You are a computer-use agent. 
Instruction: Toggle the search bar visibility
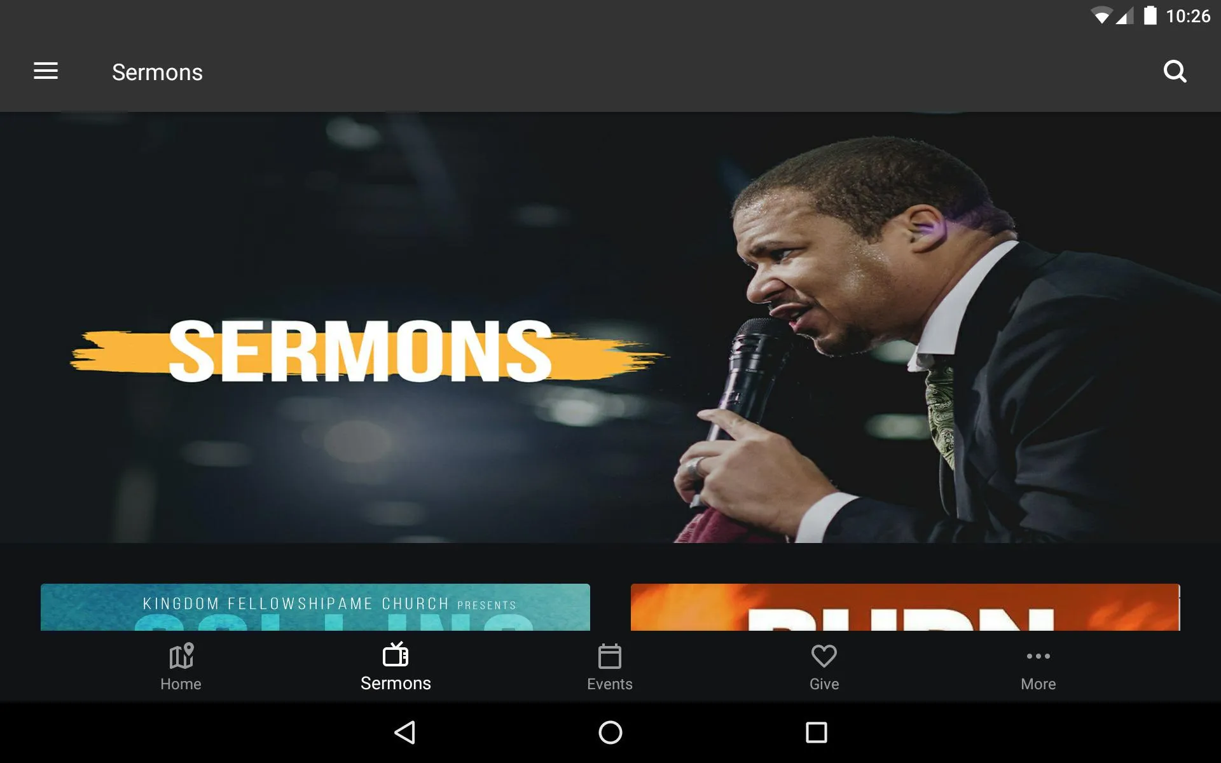coord(1177,72)
